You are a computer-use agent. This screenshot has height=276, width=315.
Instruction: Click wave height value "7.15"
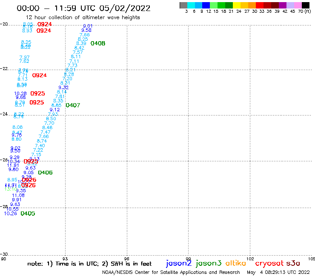(36, 155)
